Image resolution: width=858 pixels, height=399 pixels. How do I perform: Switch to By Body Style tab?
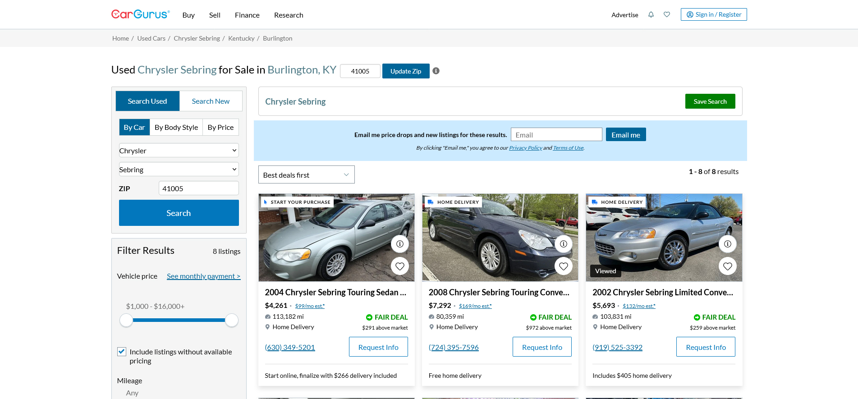click(x=176, y=127)
